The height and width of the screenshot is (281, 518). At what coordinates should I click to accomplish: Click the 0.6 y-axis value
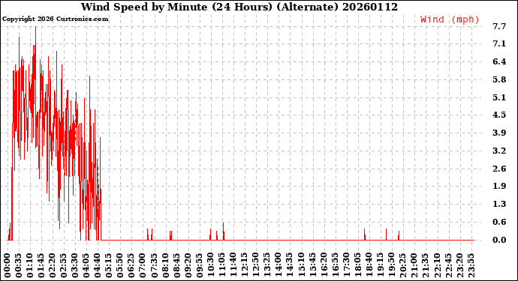point(499,222)
